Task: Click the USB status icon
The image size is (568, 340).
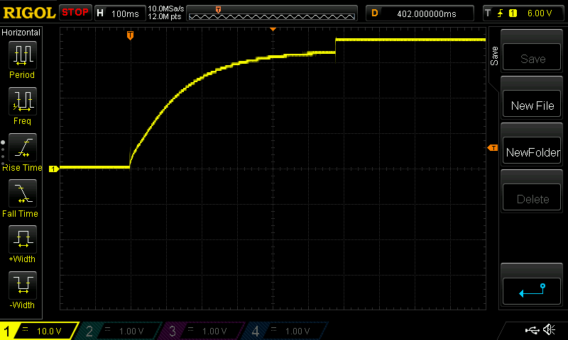Action: (x=532, y=330)
